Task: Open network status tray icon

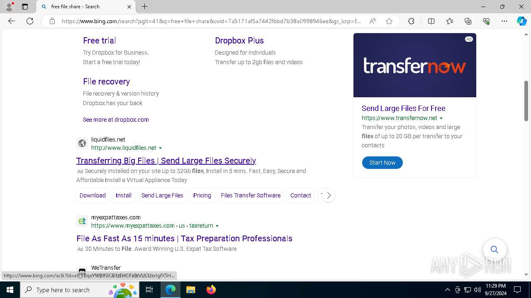Action: 468,290
